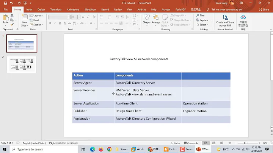The height and width of the screenshot is (153, 273).
Task: Click the Share button
Action: [x=264, y=9]
